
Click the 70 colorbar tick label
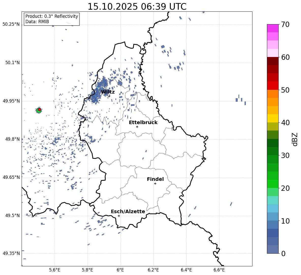(285, 25)
